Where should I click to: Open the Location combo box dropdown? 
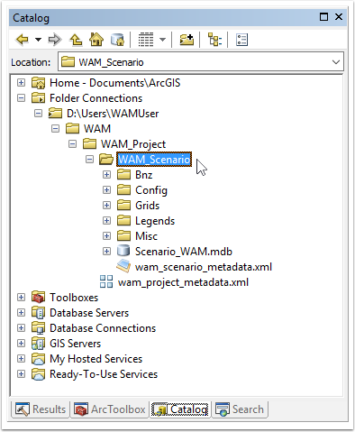pyautogui.click(x=336, y=62)
